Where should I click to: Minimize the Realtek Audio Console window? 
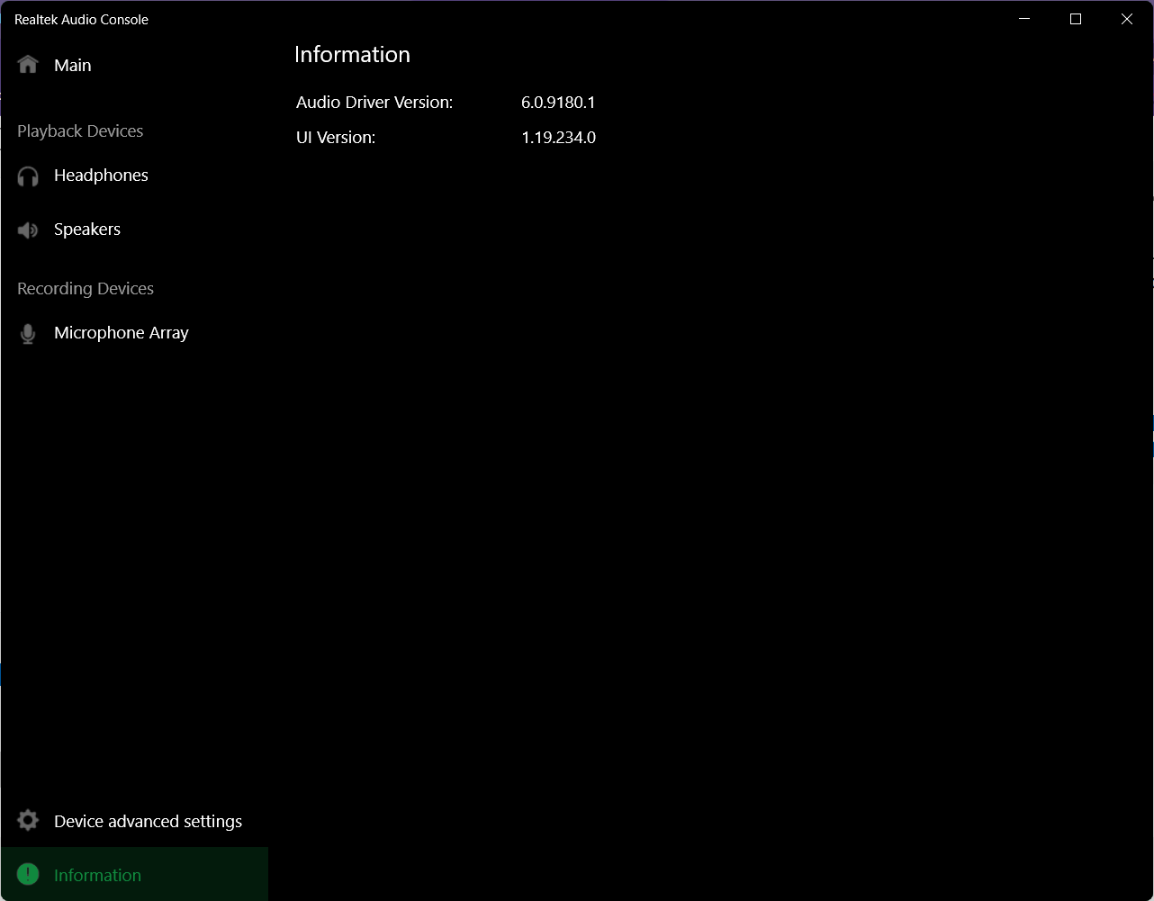pos(1023,19)
